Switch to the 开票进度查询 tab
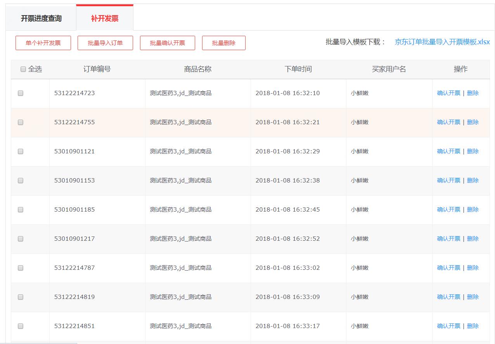 (41, 18)
